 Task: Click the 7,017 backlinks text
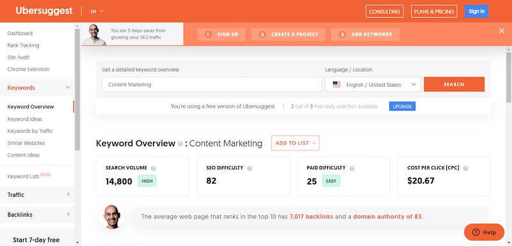[311, 217]
